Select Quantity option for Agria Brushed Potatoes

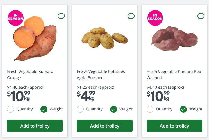[81, 109]
